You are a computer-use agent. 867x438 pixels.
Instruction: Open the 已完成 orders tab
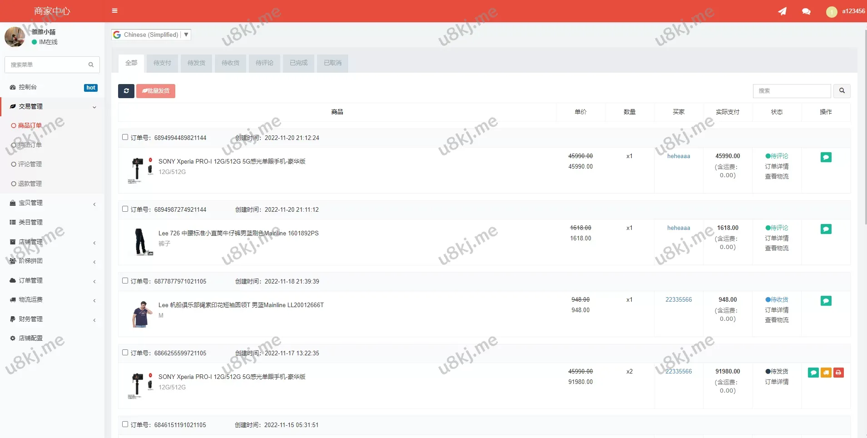(x=298, y=63)
